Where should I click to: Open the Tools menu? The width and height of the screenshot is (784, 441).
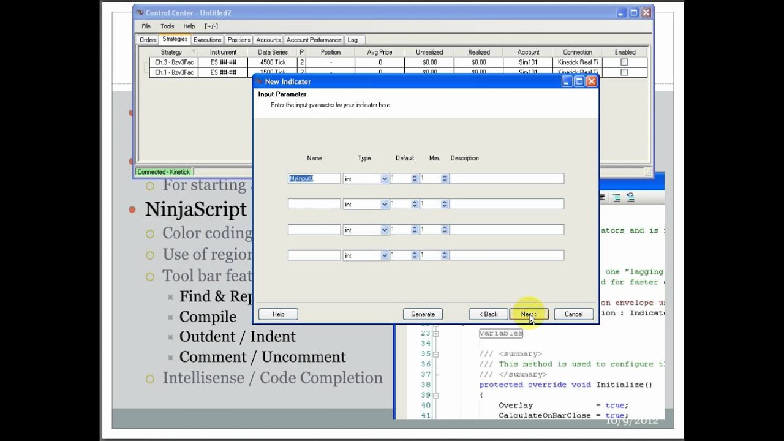167,26
